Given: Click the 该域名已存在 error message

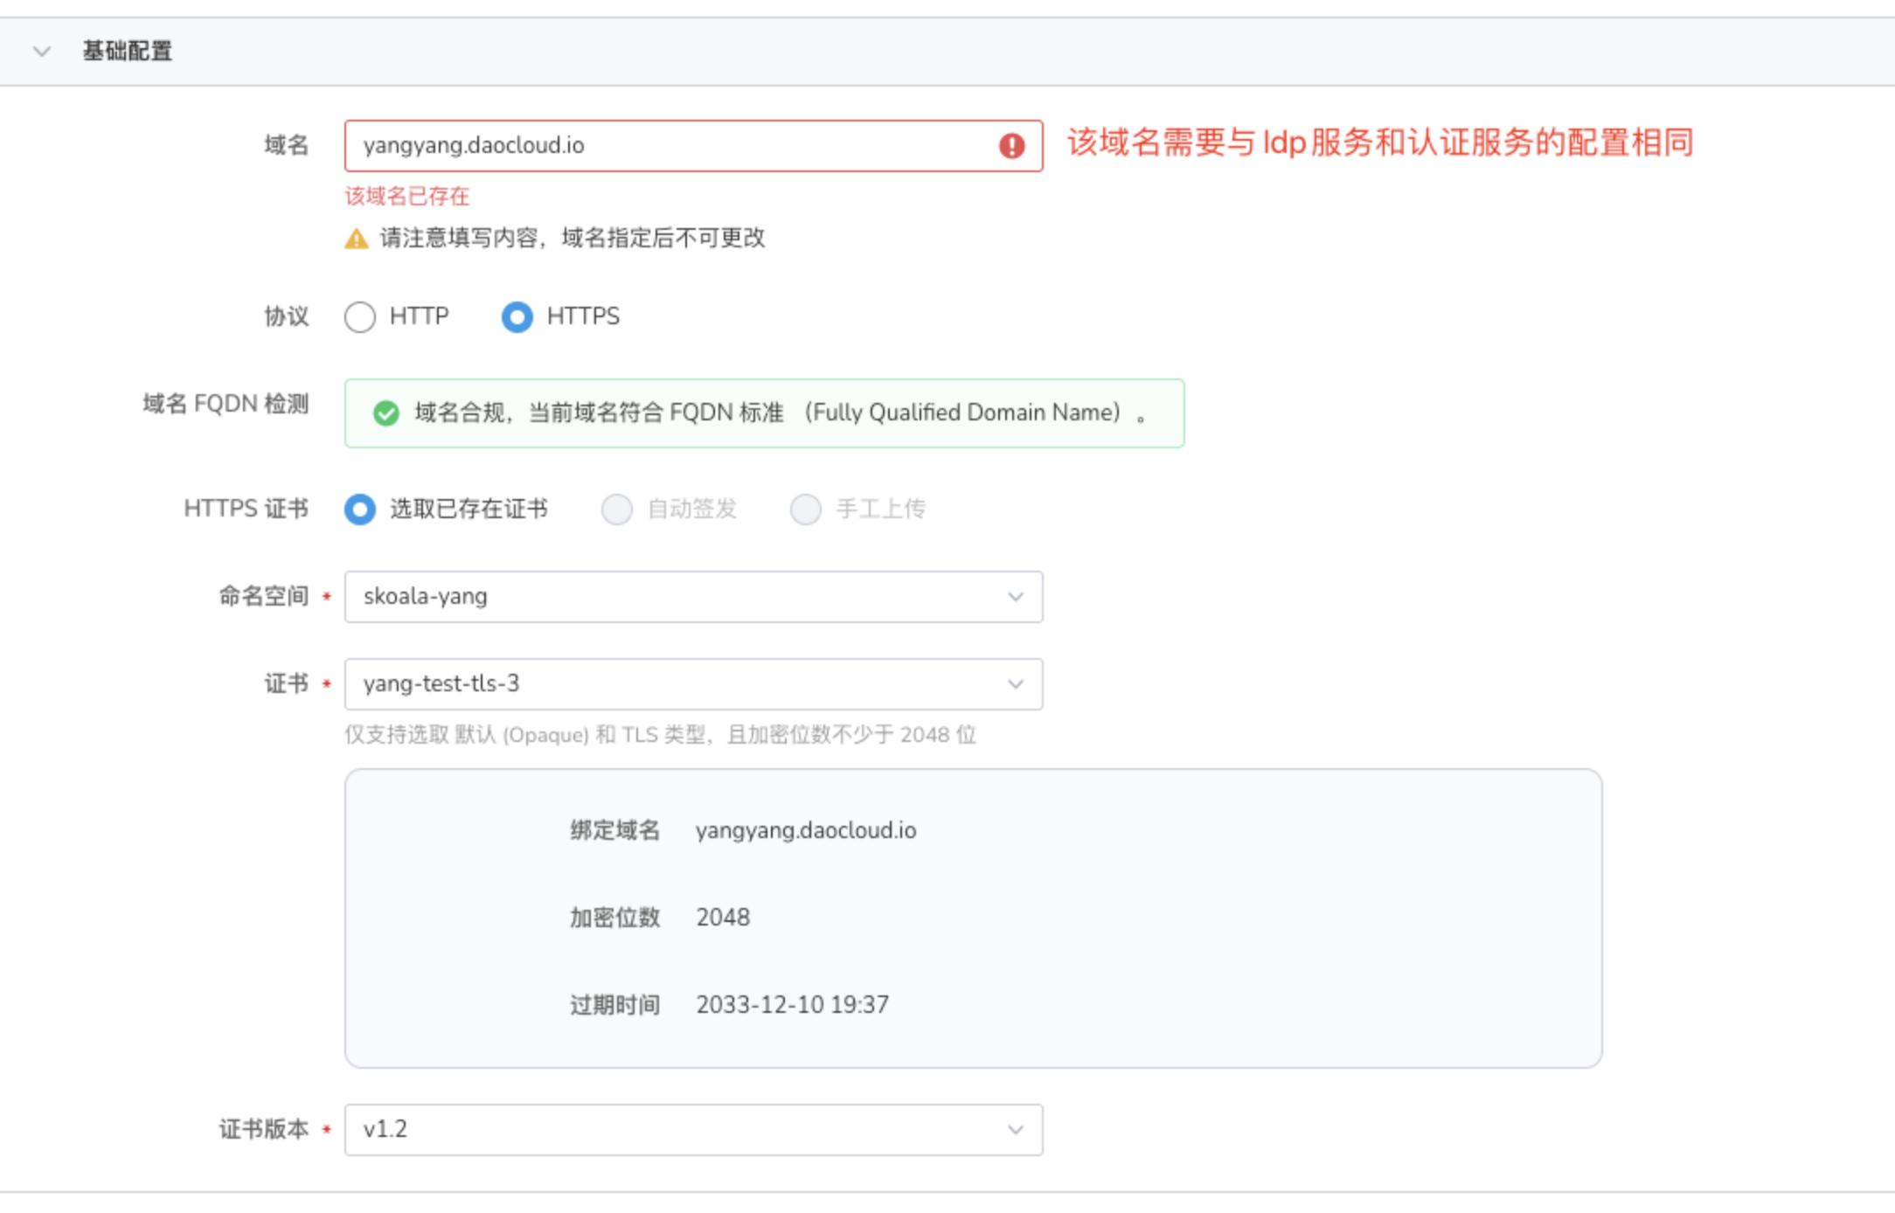Looking at the screenshot, I should (x=407, y=196).
